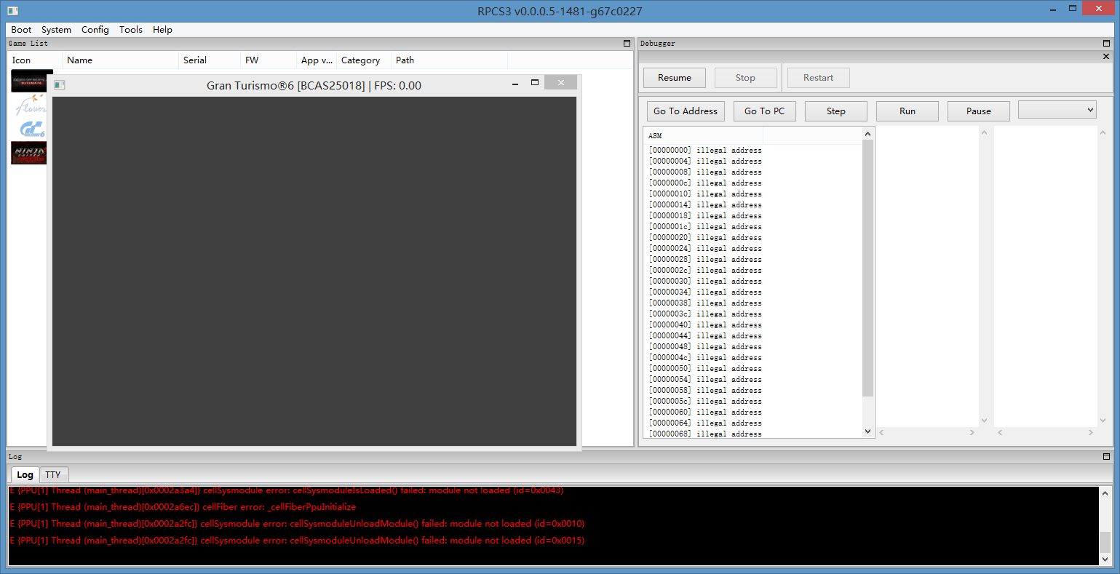Close the Gran Turismo 6 game window
1120x574 pixels.
tap(561, 83)
